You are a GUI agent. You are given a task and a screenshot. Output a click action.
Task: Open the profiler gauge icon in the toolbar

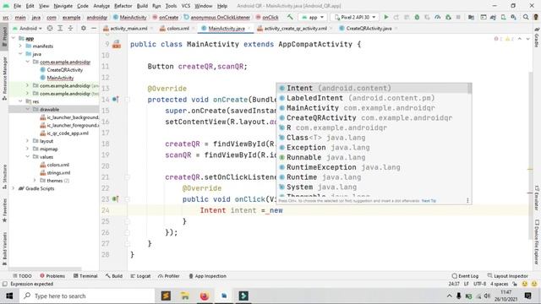point(438,17)
